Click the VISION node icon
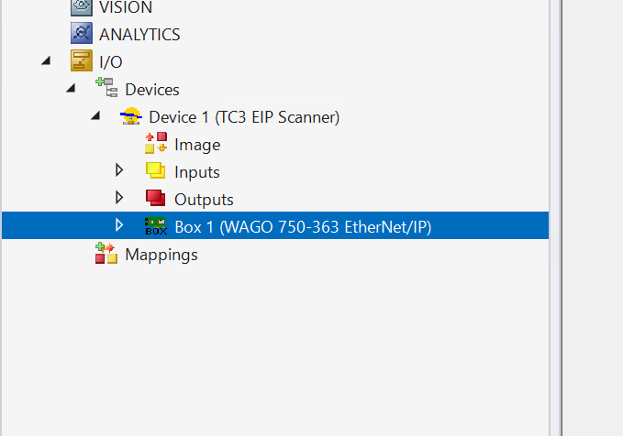623x436 pixels. 82,7
